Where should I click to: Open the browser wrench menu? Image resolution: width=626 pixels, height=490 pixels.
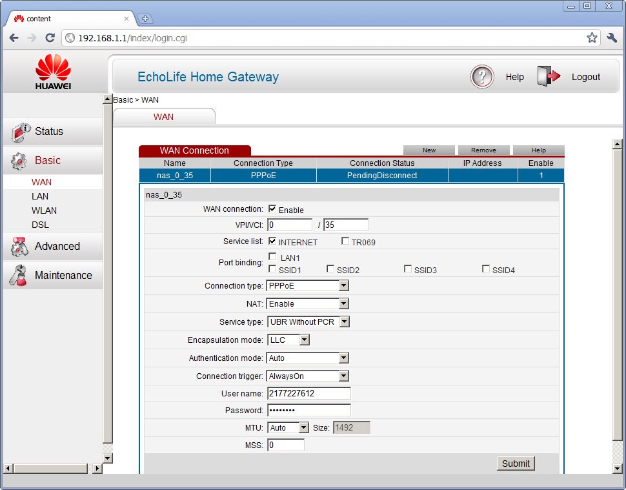point(612,38)
